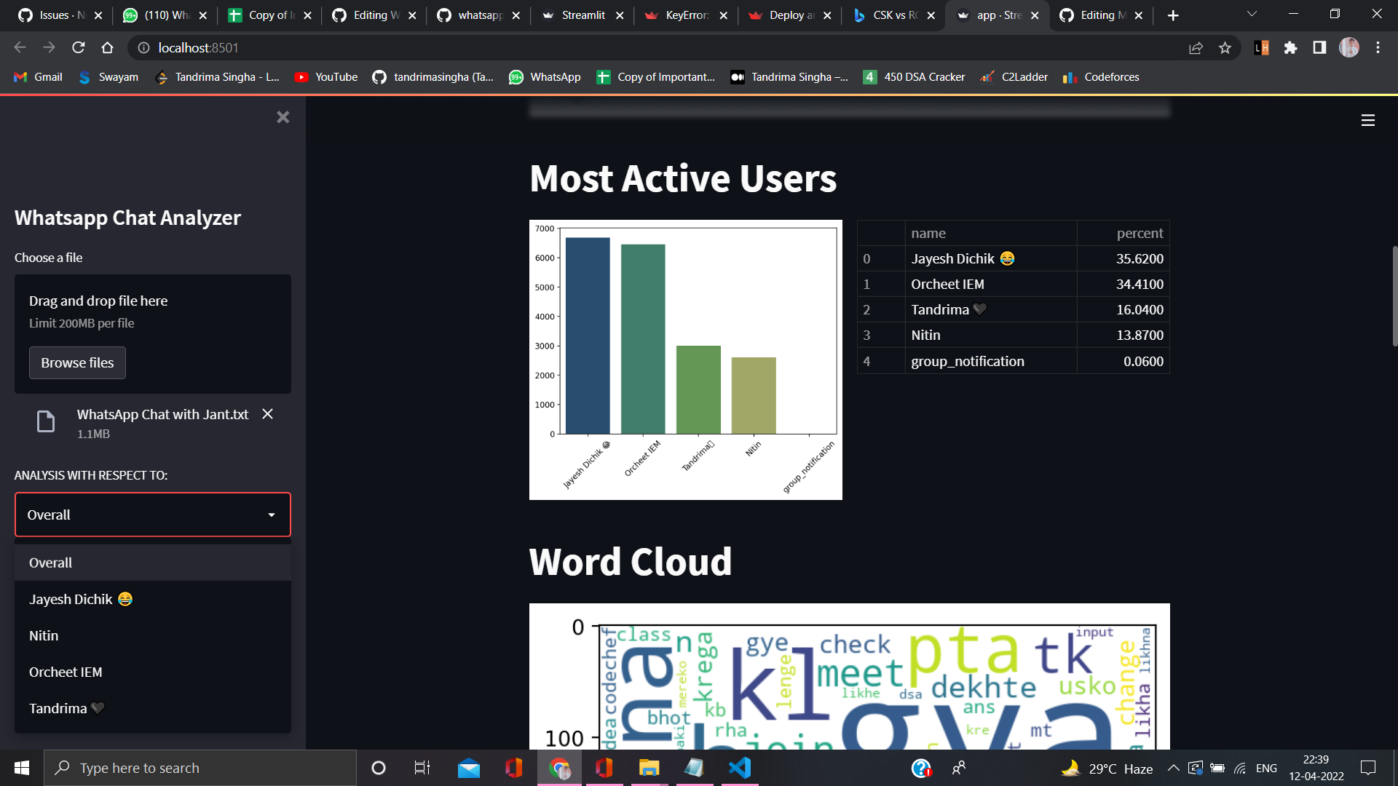Open the share icon in the address bar
The height and width of the screenshot is (786, 1398).
pos(1196,47)
